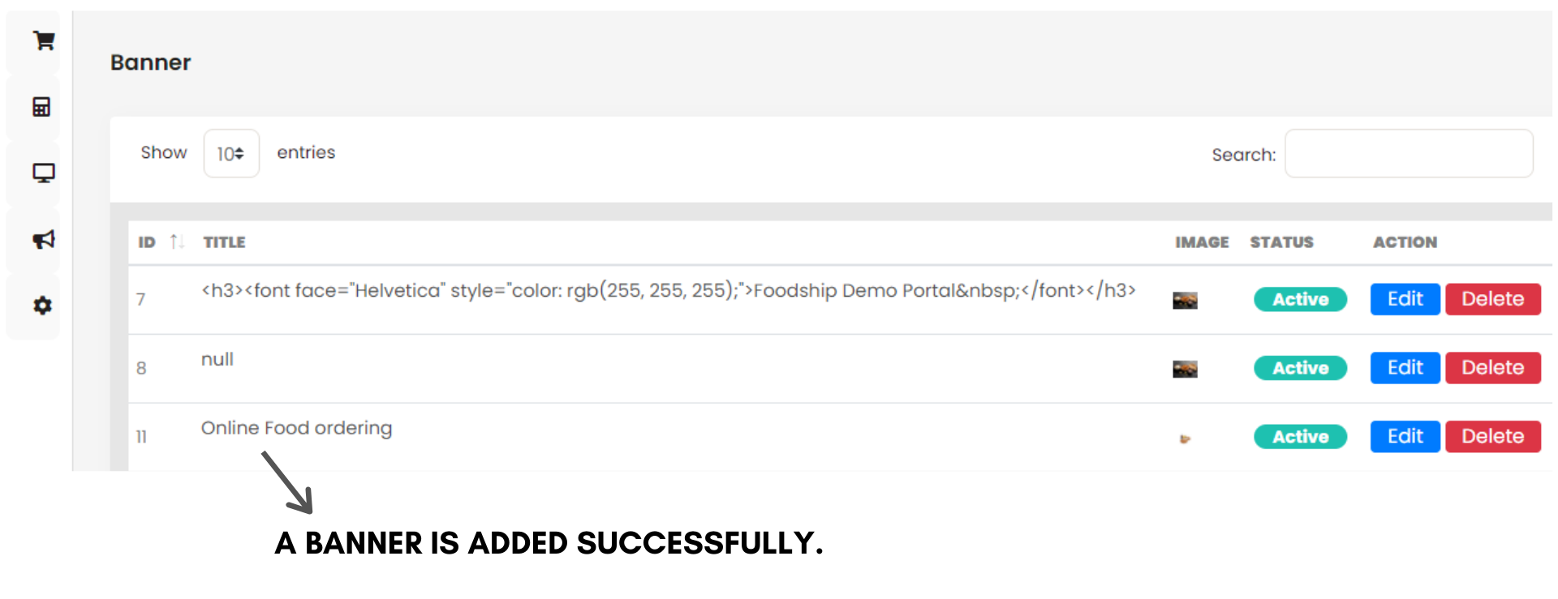This screenshot has height=599, width=1558.
Task: Open the entries count dropdown
Action: coord(231,153)
